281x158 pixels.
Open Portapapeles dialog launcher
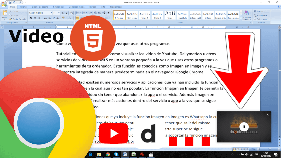[26, 23]
